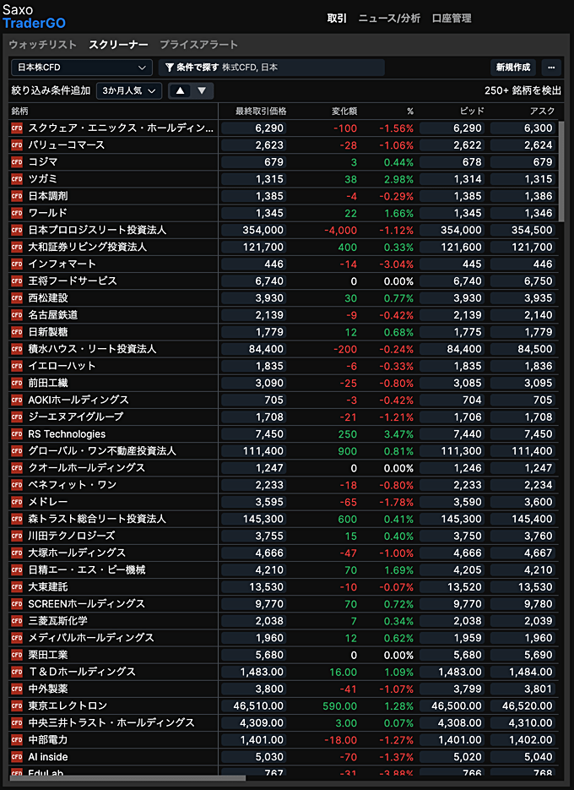The height and width of the screenshot is (790, 574).
Task: Select the 日精エー・エス・ビー機械 row name
Action: (x=87, y=569)
